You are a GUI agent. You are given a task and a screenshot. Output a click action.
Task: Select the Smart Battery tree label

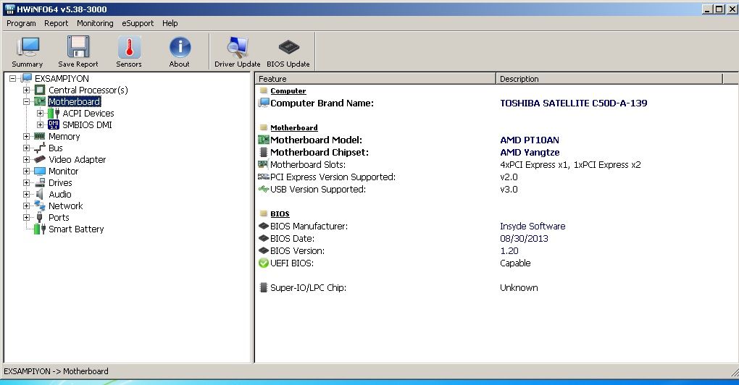(x=76, y=229)
